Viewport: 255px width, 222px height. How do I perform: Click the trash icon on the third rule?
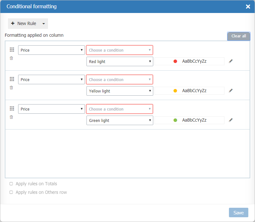point(11,117)
